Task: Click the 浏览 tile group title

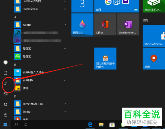Action: pyautogui.click(x=146, y=20)
